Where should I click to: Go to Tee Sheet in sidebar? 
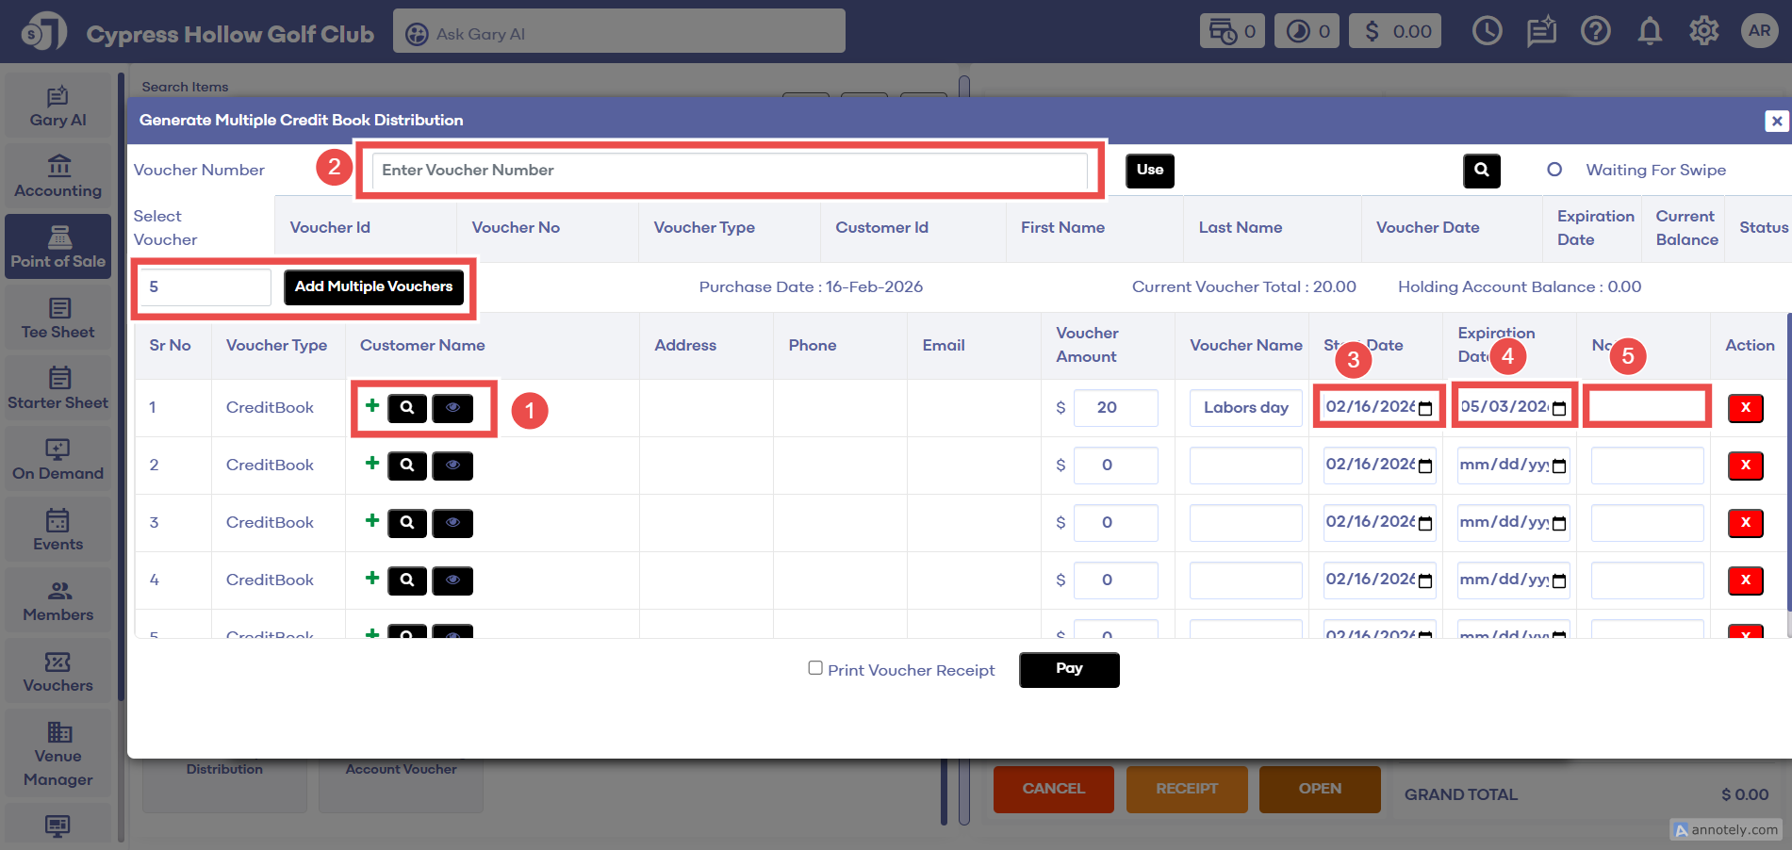[58, 319]
